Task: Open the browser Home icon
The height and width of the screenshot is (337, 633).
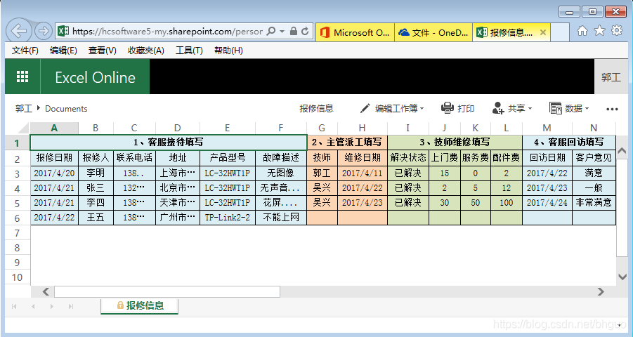Action: click(582, 31)
